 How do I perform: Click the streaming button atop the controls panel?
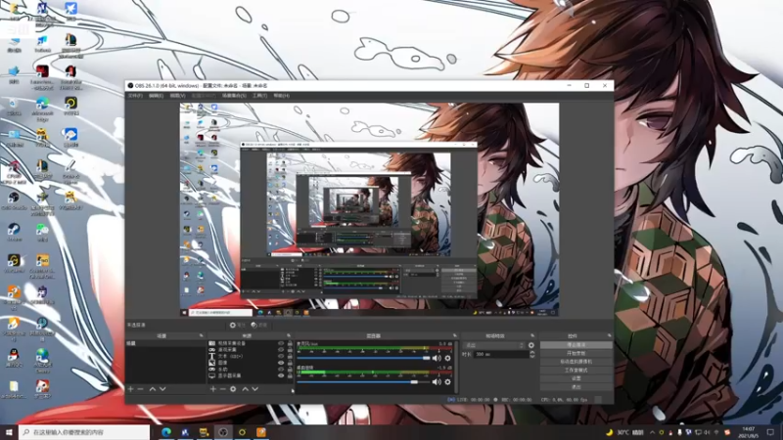pyautogui.click(x=576, y=345)
